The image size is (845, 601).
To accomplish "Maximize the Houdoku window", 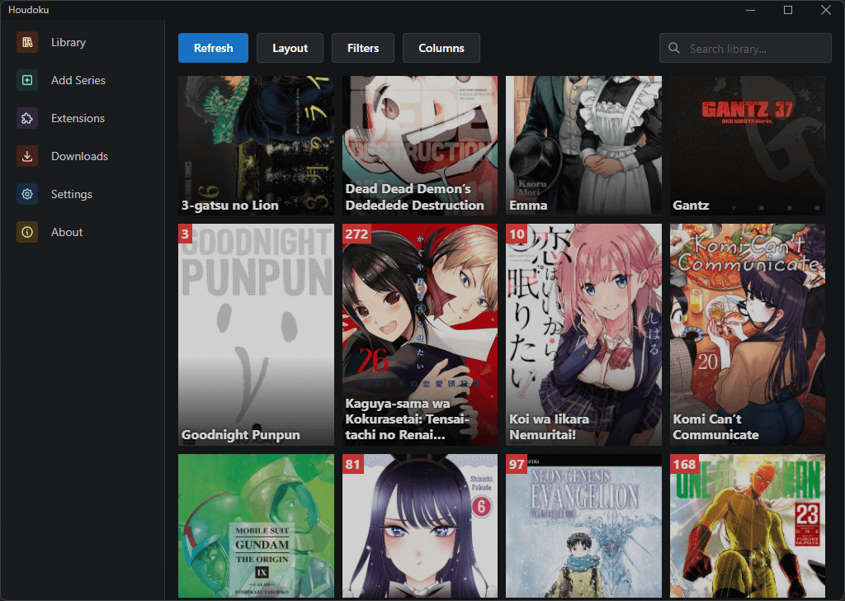I will pos(788,10).
